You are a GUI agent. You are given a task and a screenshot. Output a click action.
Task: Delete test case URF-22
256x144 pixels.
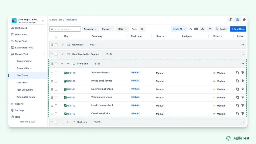[243, 81]
